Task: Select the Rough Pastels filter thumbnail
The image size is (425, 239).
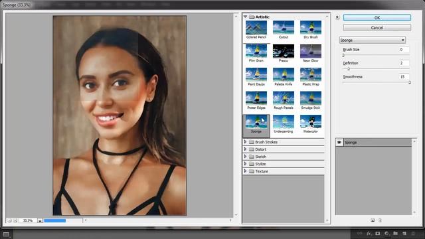Action: (x=284, y=98)
